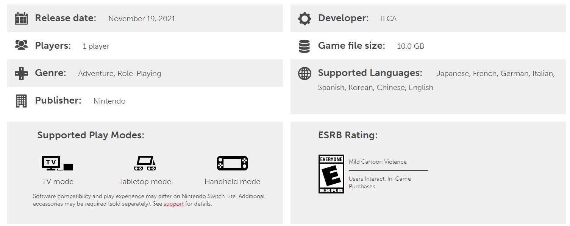Viewport: 570px width, 226px height.
Task: Click the globe icon beside Supported Languages
Action: click(x=305, y=73)
